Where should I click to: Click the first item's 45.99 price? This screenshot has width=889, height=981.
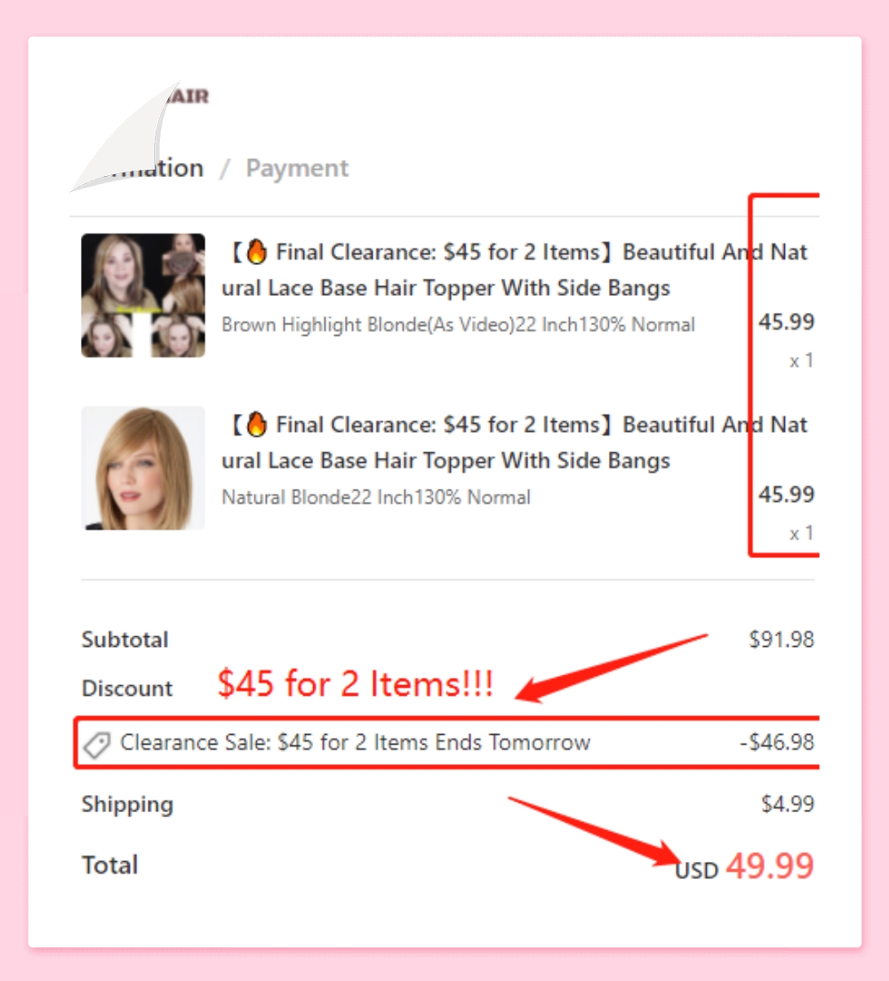(787, 322)
